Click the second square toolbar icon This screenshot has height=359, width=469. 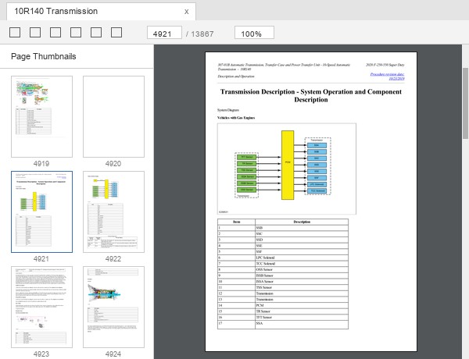click(35, 33)
